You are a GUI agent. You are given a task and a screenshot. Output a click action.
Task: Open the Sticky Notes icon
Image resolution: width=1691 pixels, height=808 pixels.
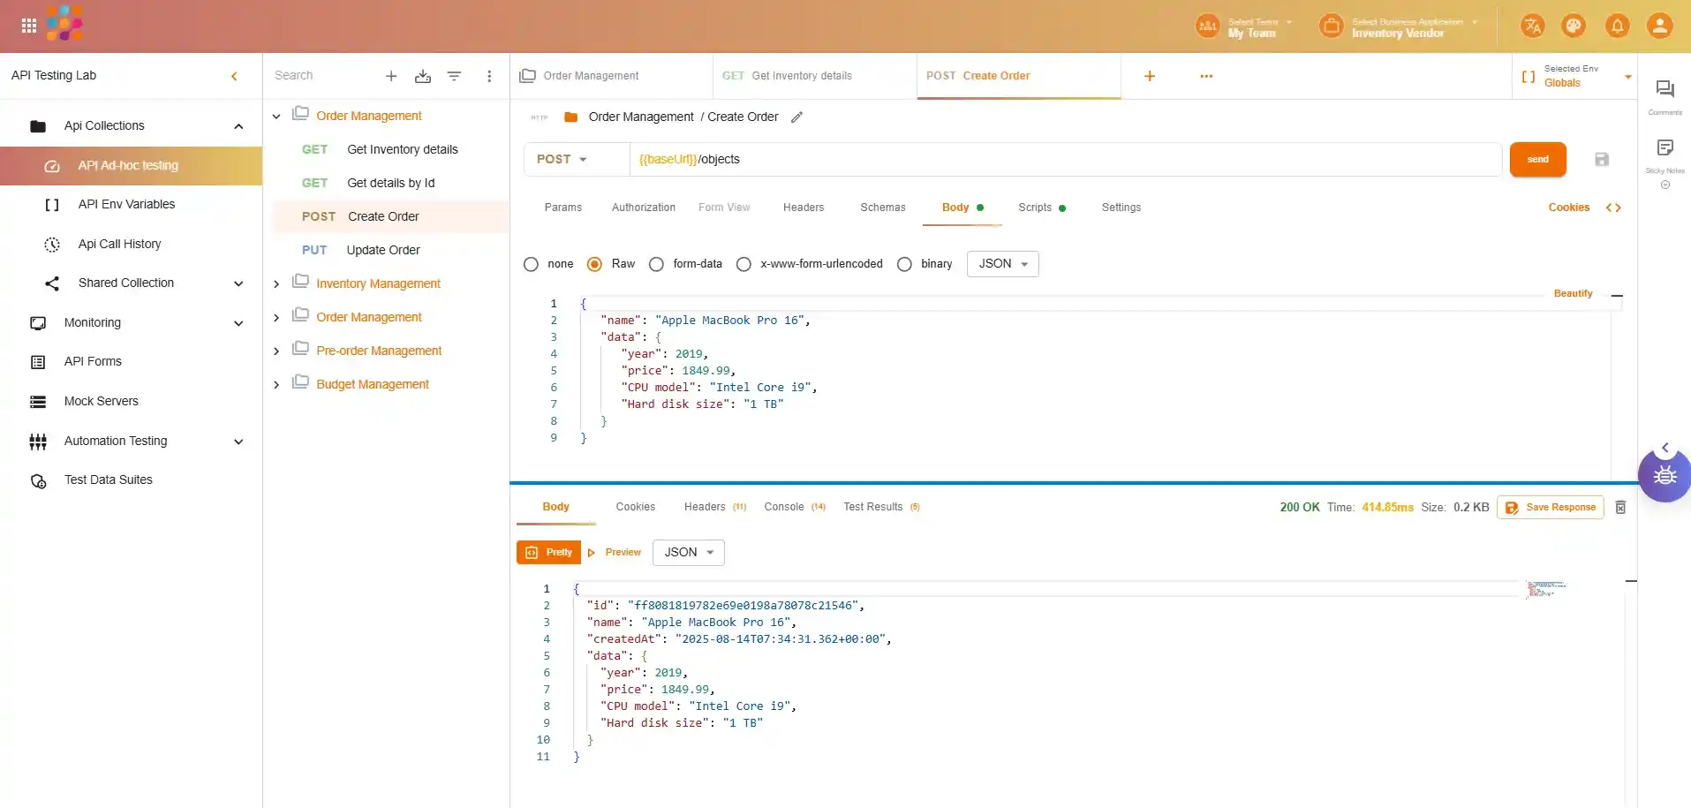(1665, 148)
